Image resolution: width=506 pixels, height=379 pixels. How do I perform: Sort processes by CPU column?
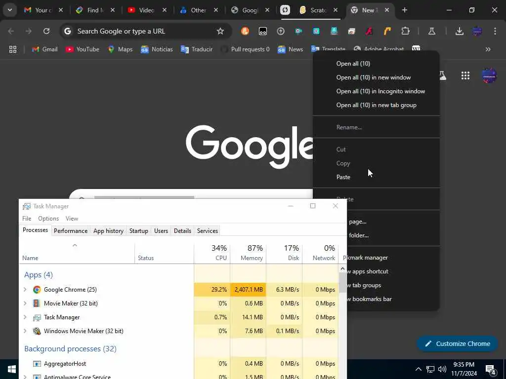click(212, 253)
